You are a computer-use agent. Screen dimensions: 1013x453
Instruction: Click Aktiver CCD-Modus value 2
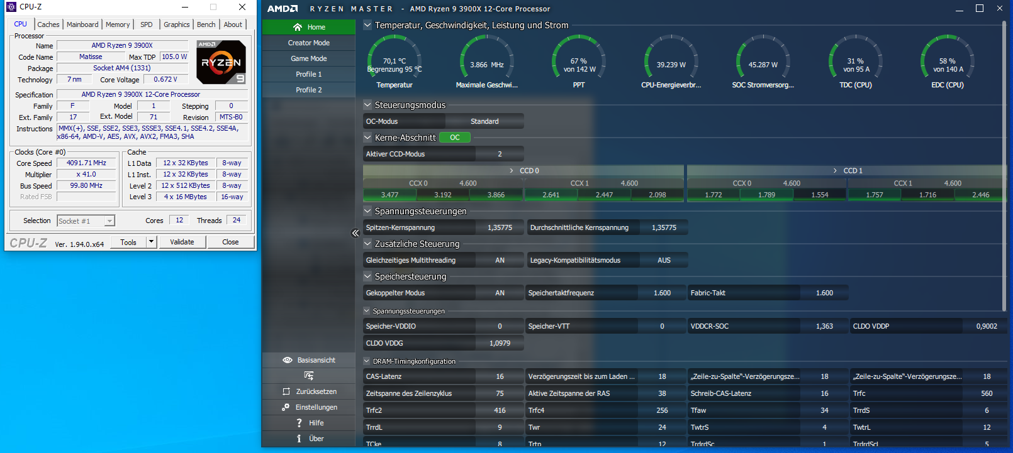click(x=500, y=154)
